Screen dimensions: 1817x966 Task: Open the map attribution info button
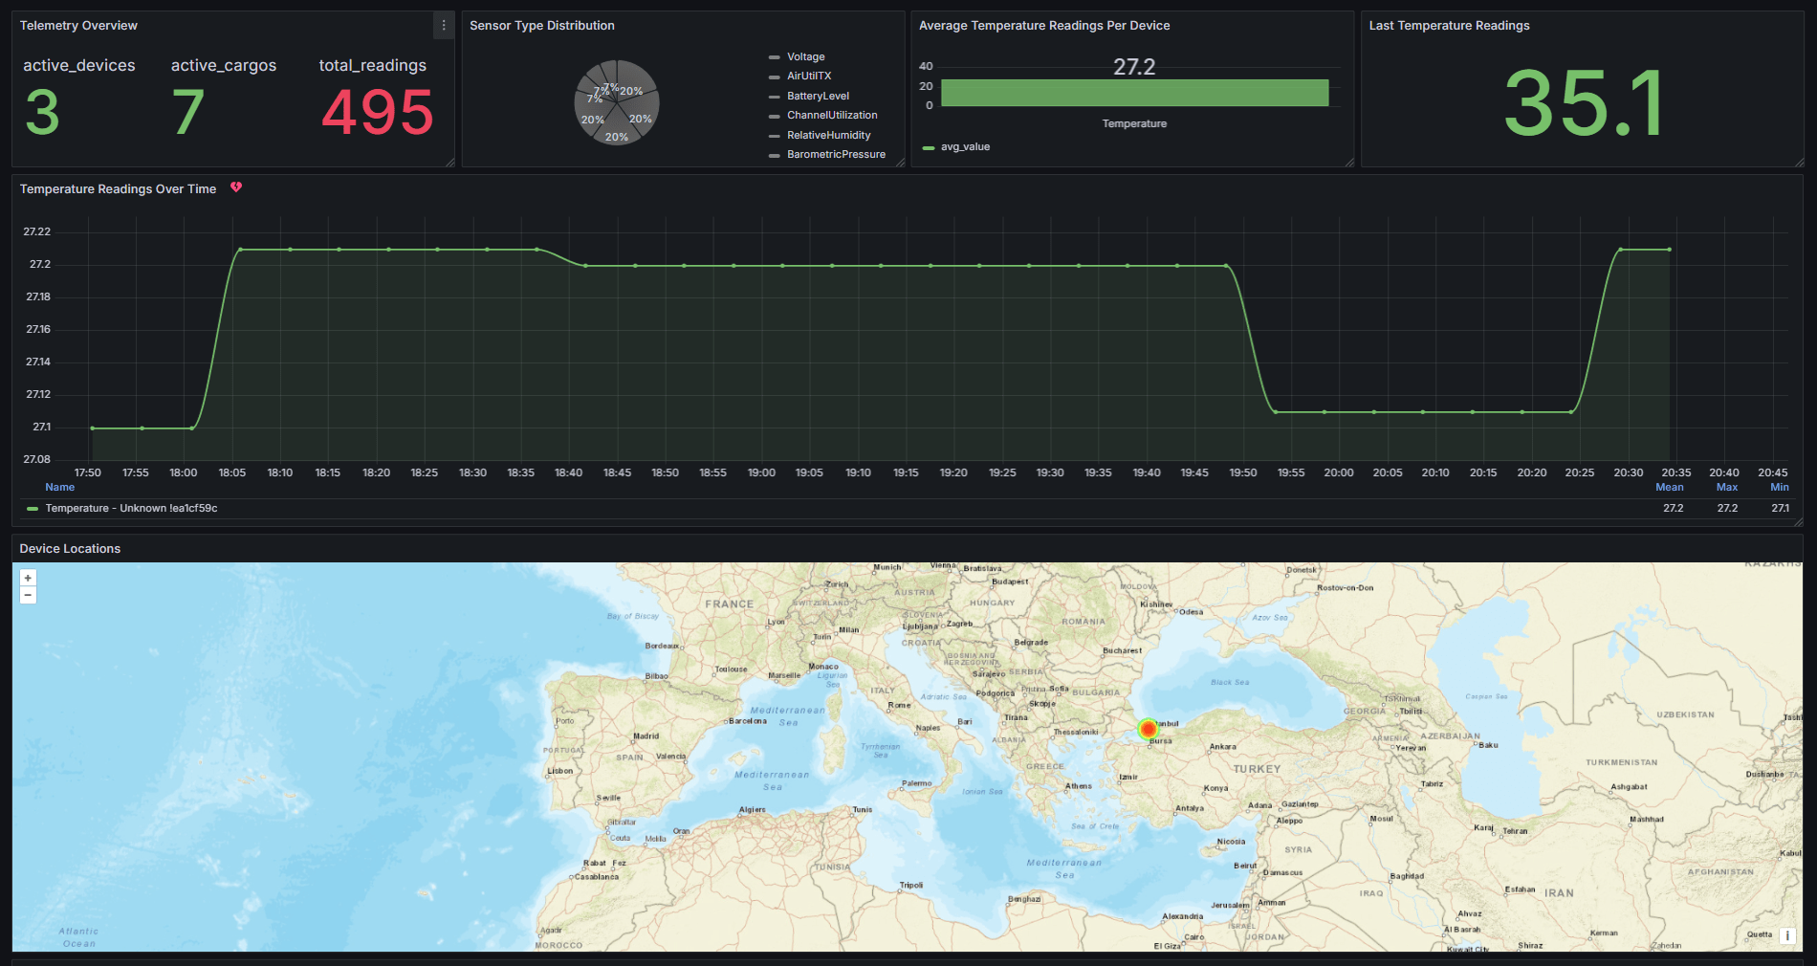[1786, 936]
